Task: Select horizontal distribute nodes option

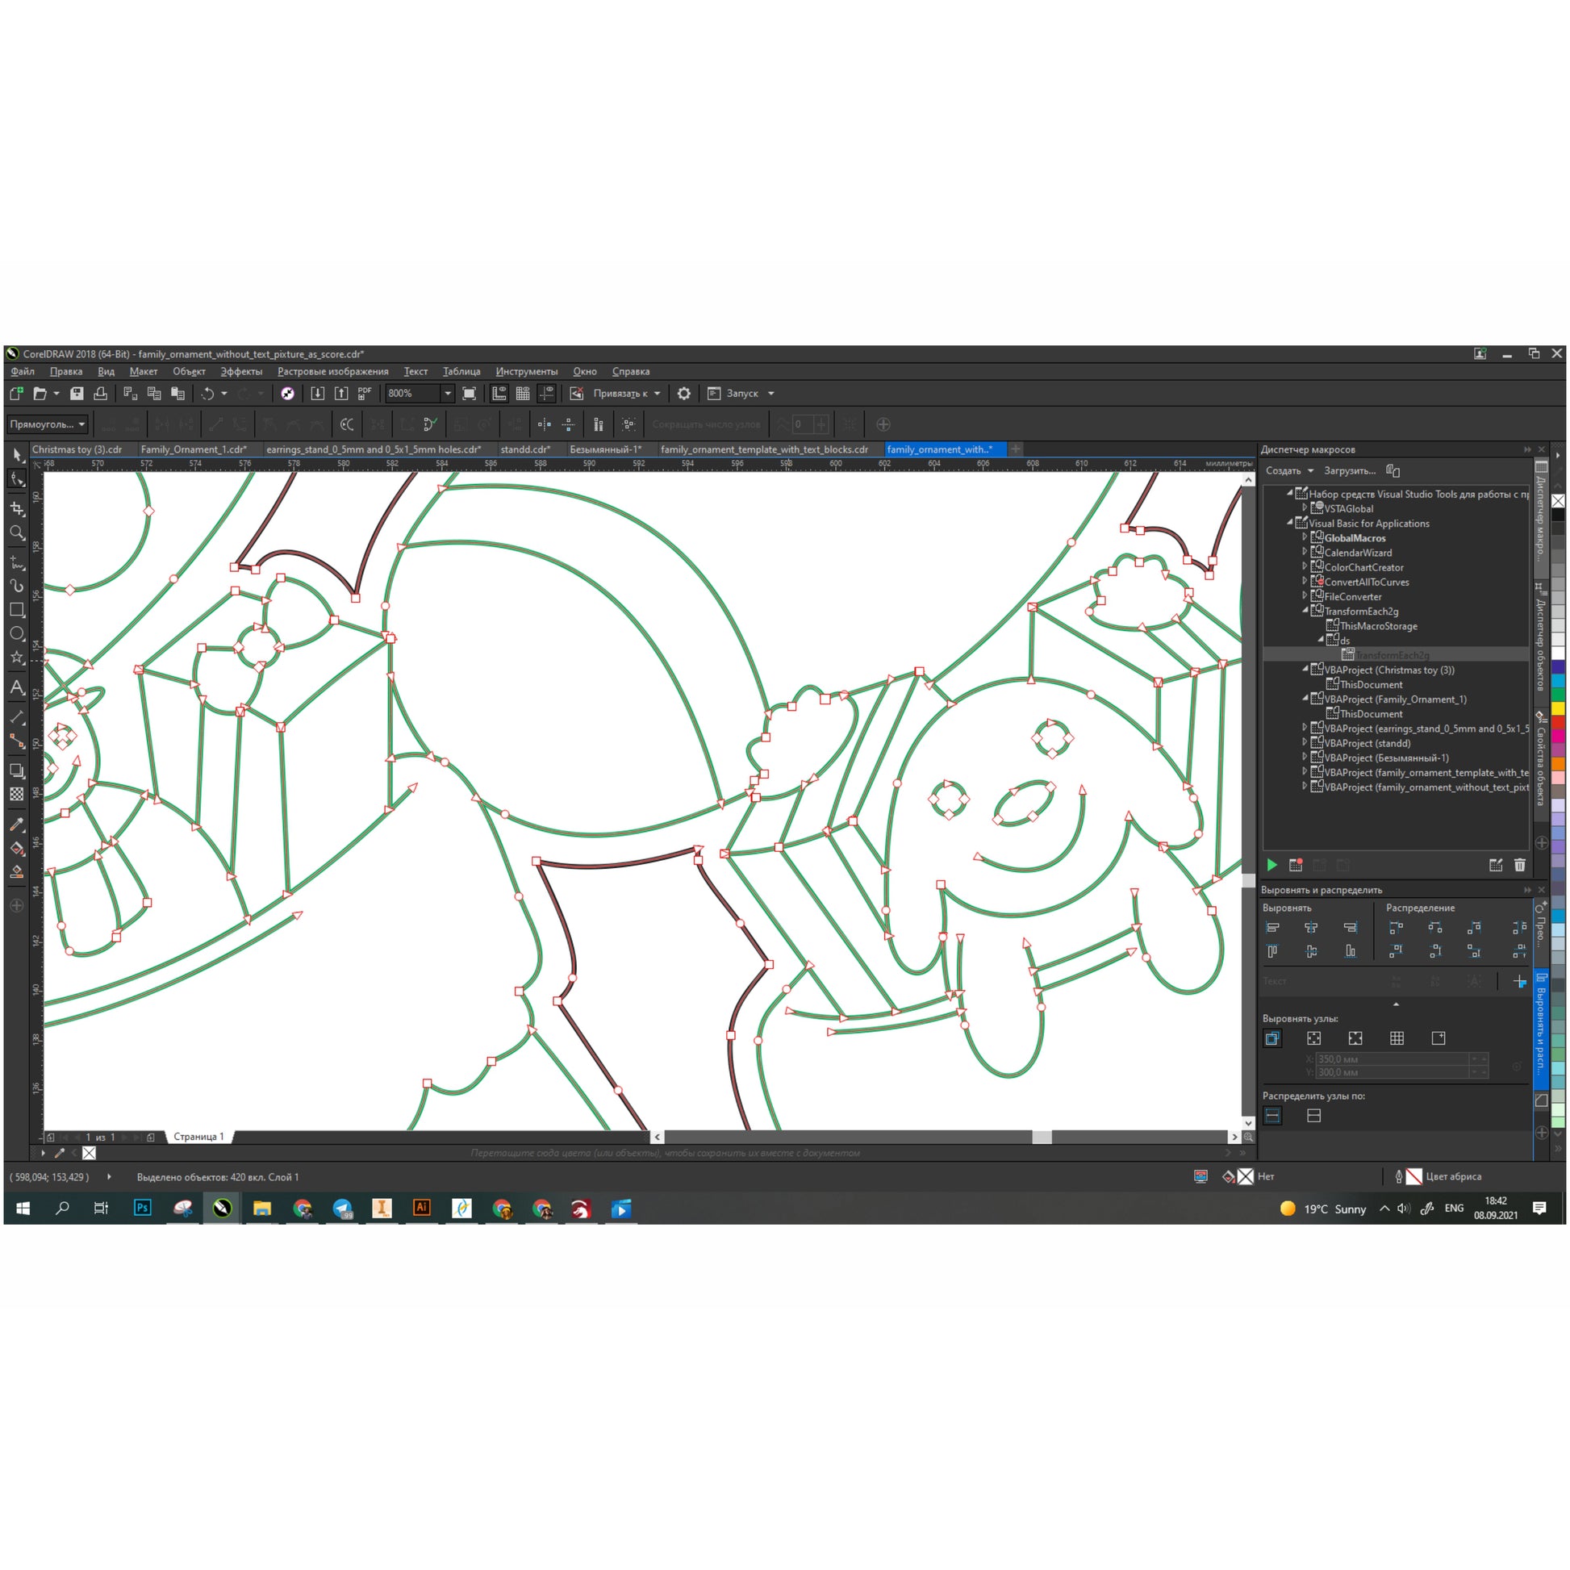Action: click(1272, 1116)
